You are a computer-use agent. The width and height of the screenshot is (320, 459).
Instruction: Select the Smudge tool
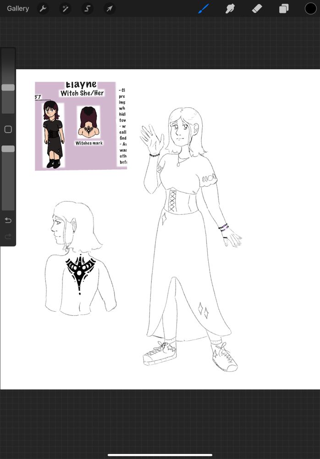(x=230, y=8)
